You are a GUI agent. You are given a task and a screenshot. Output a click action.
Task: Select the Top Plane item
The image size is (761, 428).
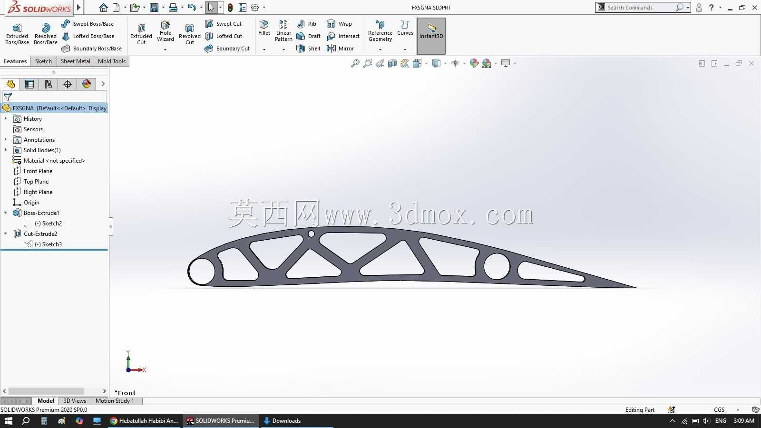(x=31, y=182)
